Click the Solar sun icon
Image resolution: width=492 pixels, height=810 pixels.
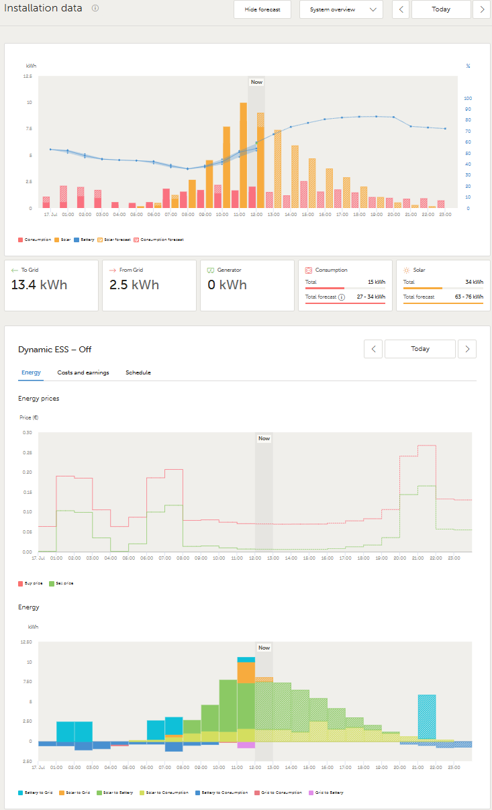[x=407, y=270]
